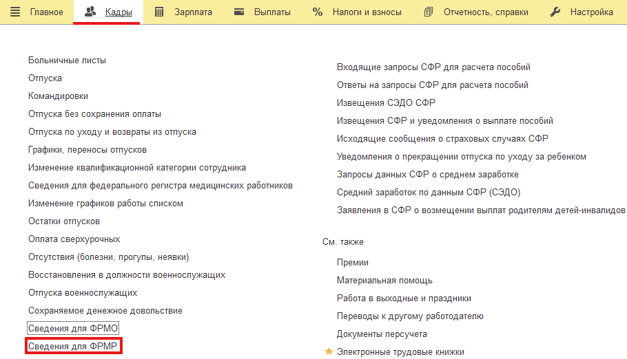The height and width of the screenshot is (359, 627).
Task: Click the wrench icon for Настройка
Action: 555,12
